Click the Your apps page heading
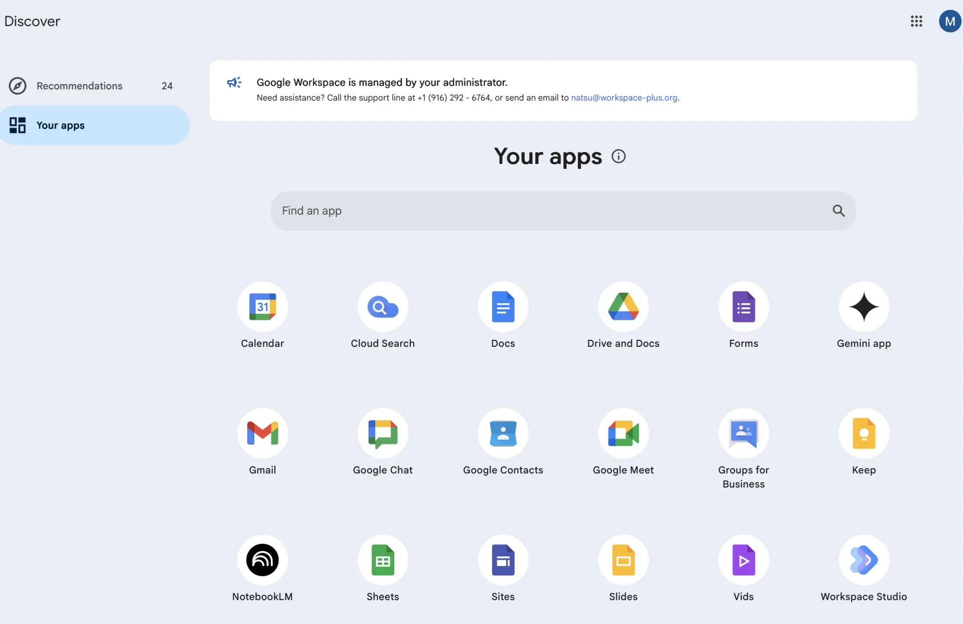 548,157
